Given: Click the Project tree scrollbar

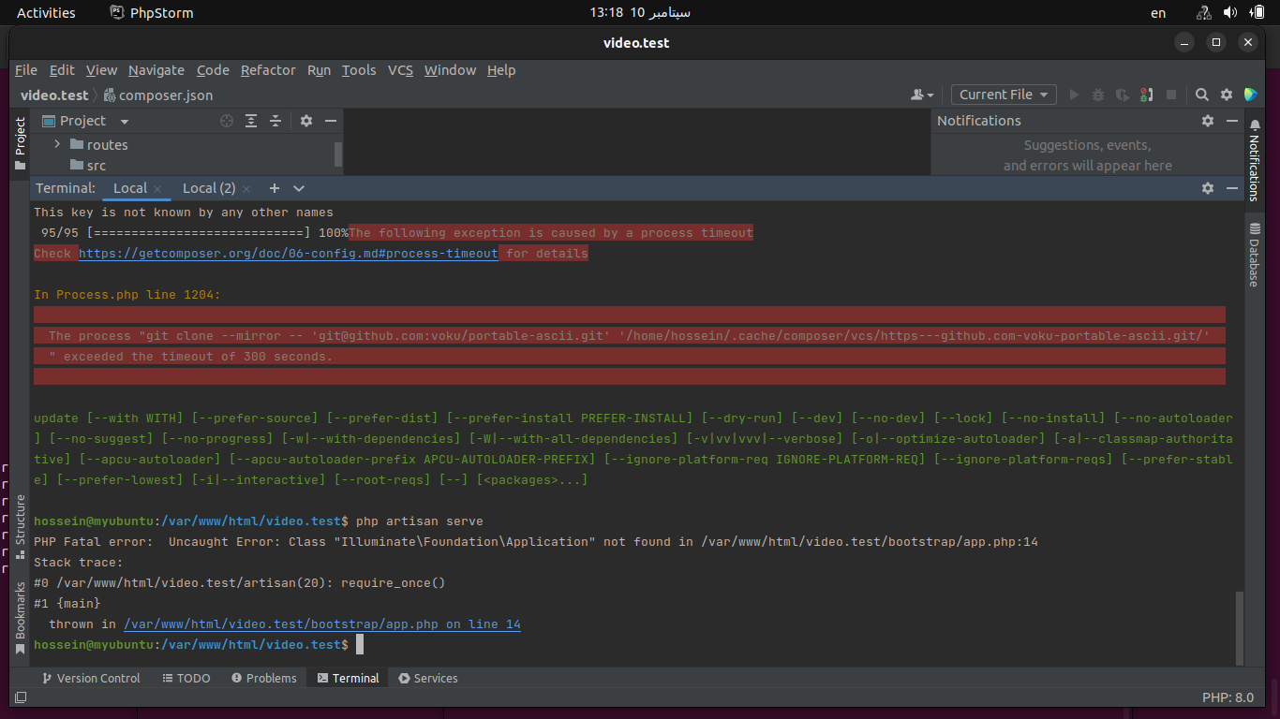Looking at the screenshot, I should pos(338,154).
